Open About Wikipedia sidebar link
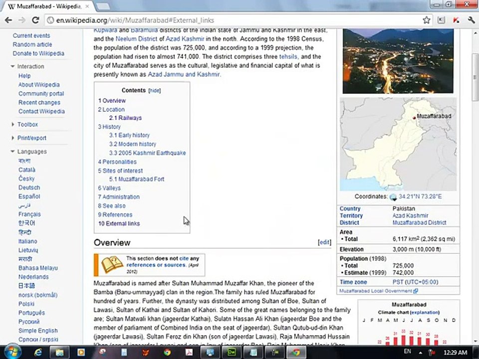The image size is (479, 359). (39, 85)
